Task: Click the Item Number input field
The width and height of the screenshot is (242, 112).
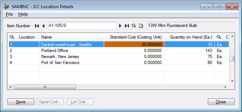Action: tap(82, 26)
